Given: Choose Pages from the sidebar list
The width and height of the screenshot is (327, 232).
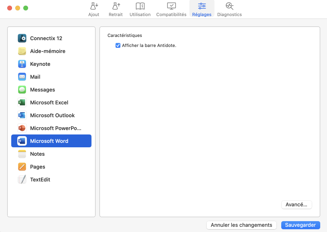Looking at the screenshot, I should tap(37, 167).
